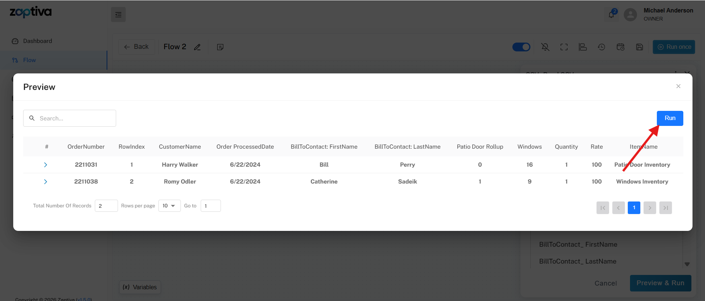
Task: Open the run history icon
Action: (601, 47)
